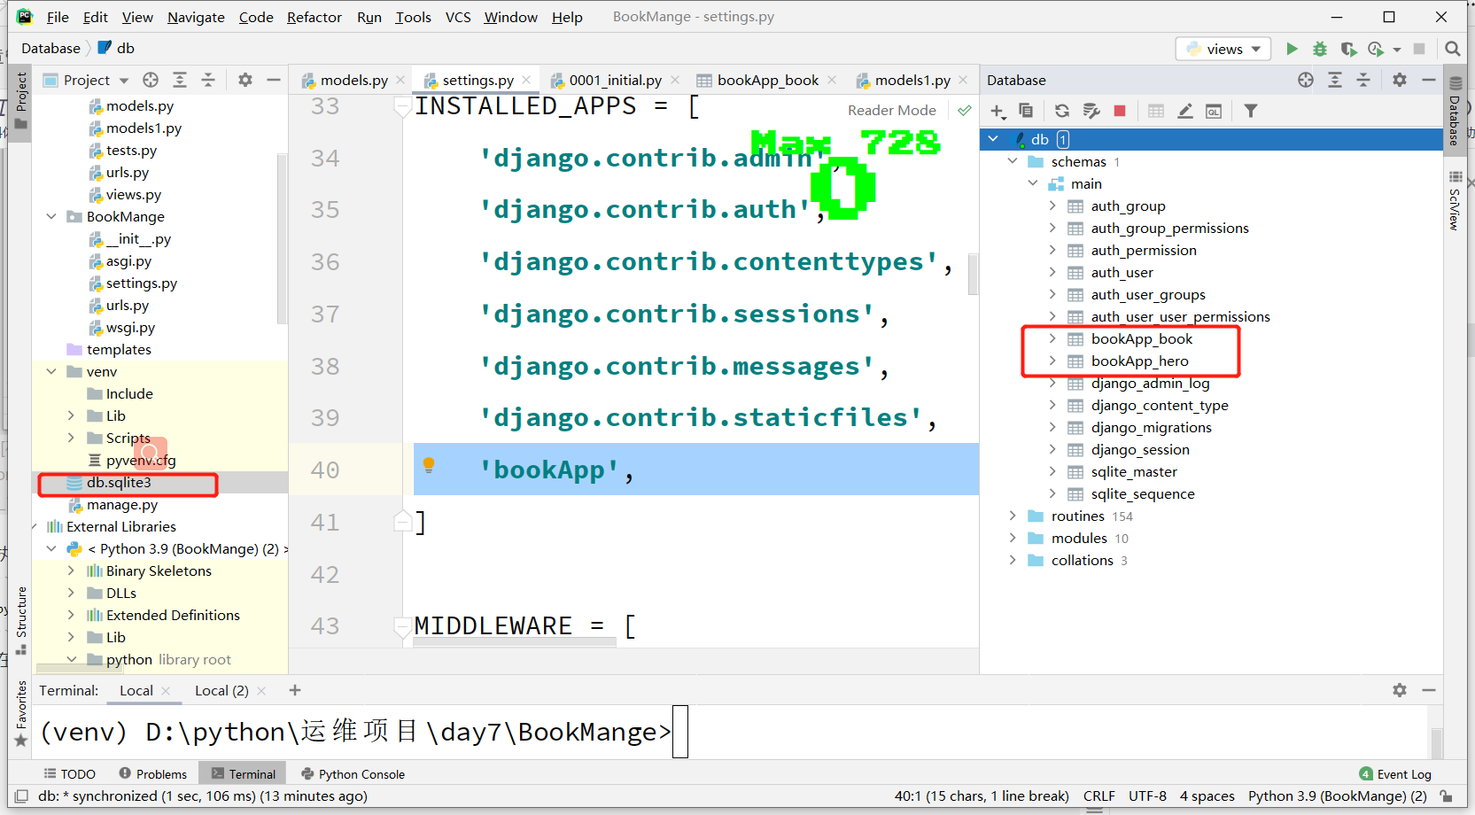The image size is (1475, 815).
Task: Open the Structure side tool window
Action: click(x=21, y=620)
